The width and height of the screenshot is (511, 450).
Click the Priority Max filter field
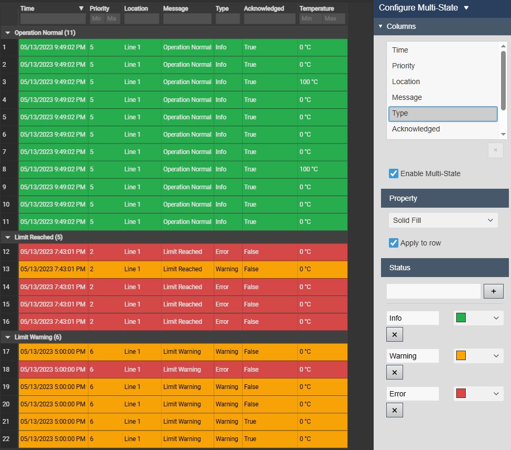113,18
